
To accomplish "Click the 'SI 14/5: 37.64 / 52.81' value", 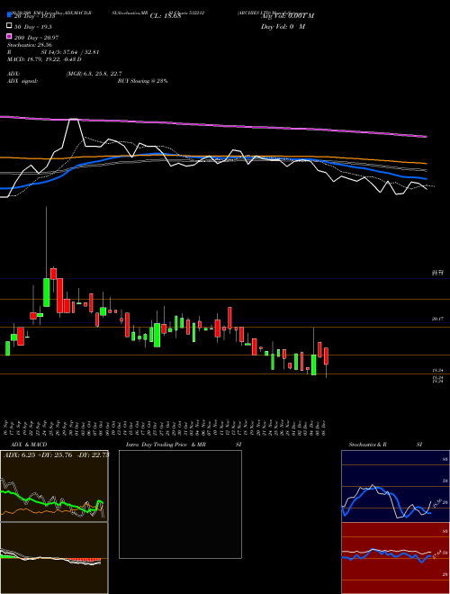I will pyautogui.click(x=70, y=52).
